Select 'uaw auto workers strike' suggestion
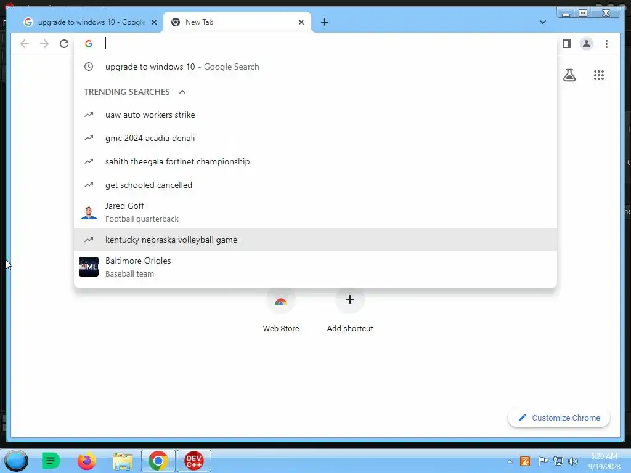631x473 pixels. coord(315,115)
